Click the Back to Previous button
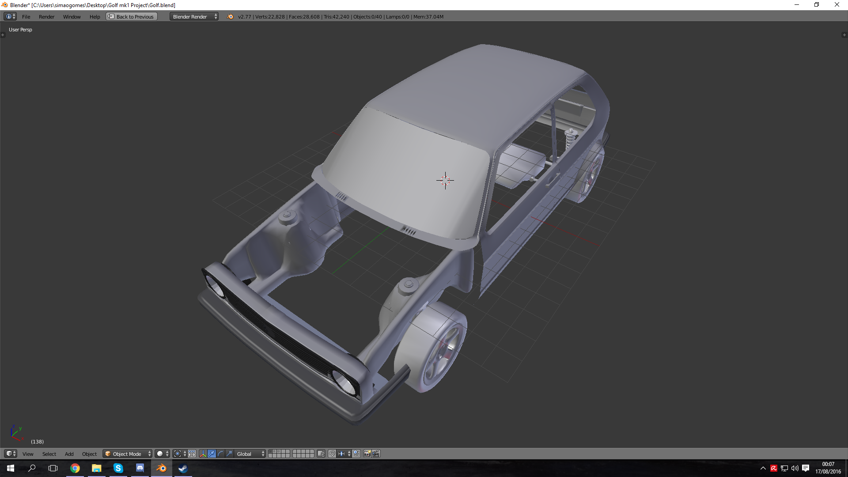 coord(132,16)
